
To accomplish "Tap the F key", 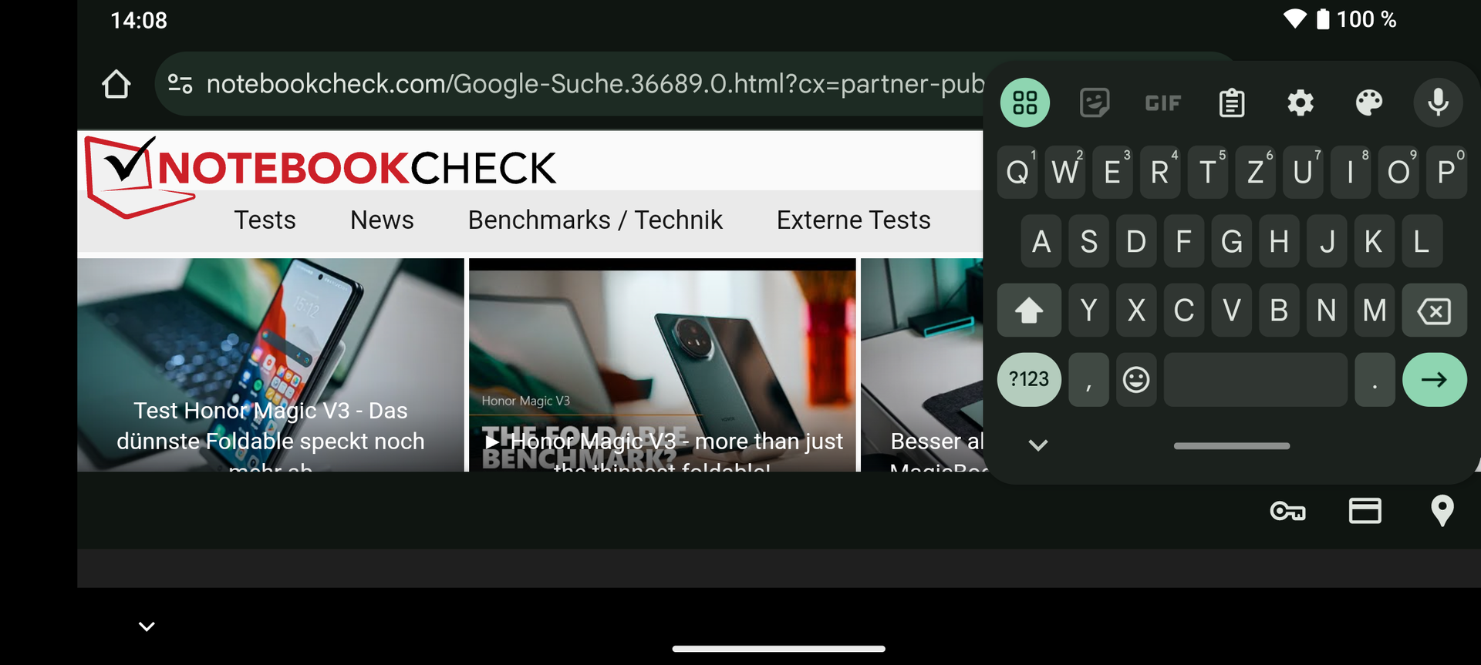I will (x=1184, y=241).
